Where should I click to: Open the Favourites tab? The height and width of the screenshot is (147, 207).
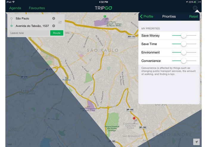point(37,8)
